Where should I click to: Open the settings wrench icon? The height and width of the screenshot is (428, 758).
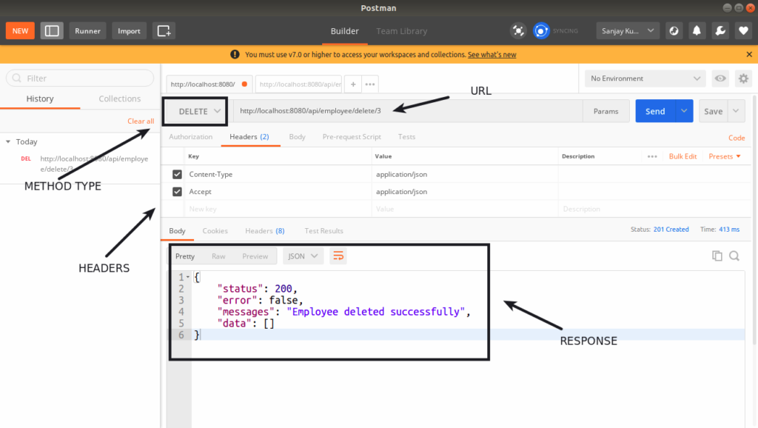coord(719,30)
